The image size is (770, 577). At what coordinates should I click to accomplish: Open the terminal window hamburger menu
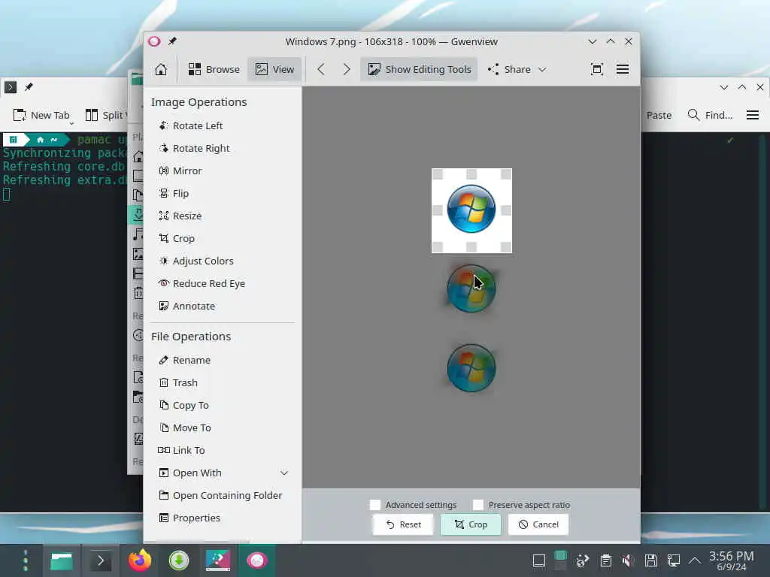pyautogui.click(x=752, y=115)
